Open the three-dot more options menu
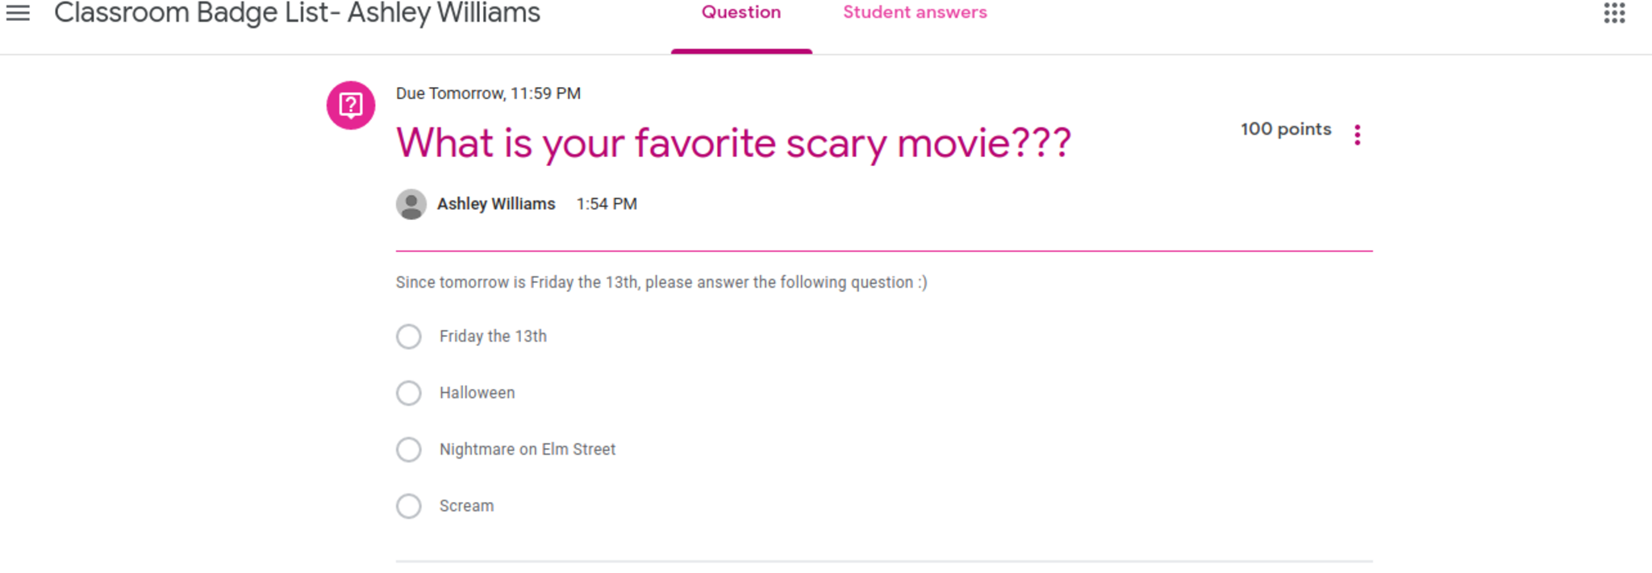Viewport: 1652px width, 573px height. (1358, 135)
